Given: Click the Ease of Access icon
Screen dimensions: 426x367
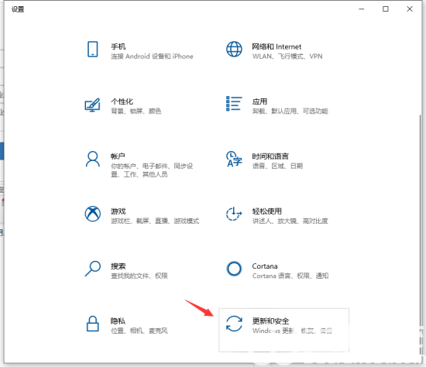Looking at the screenshot, I should coord(234,214).
